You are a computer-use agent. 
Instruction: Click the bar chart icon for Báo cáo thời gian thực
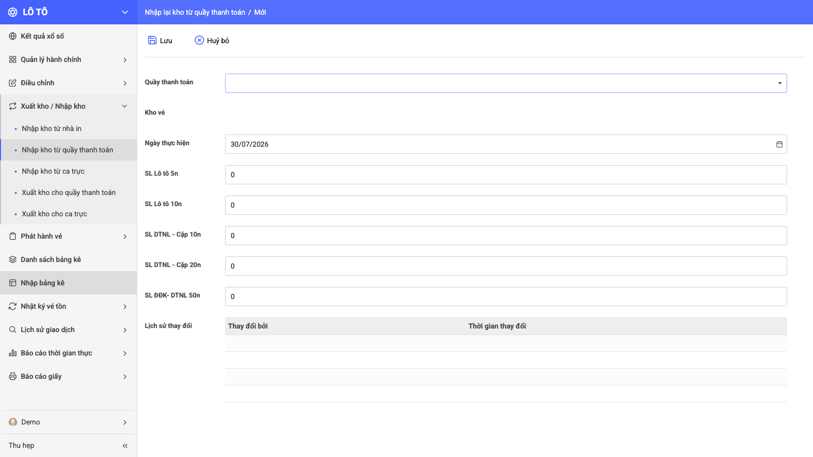(x=13, y=353)
